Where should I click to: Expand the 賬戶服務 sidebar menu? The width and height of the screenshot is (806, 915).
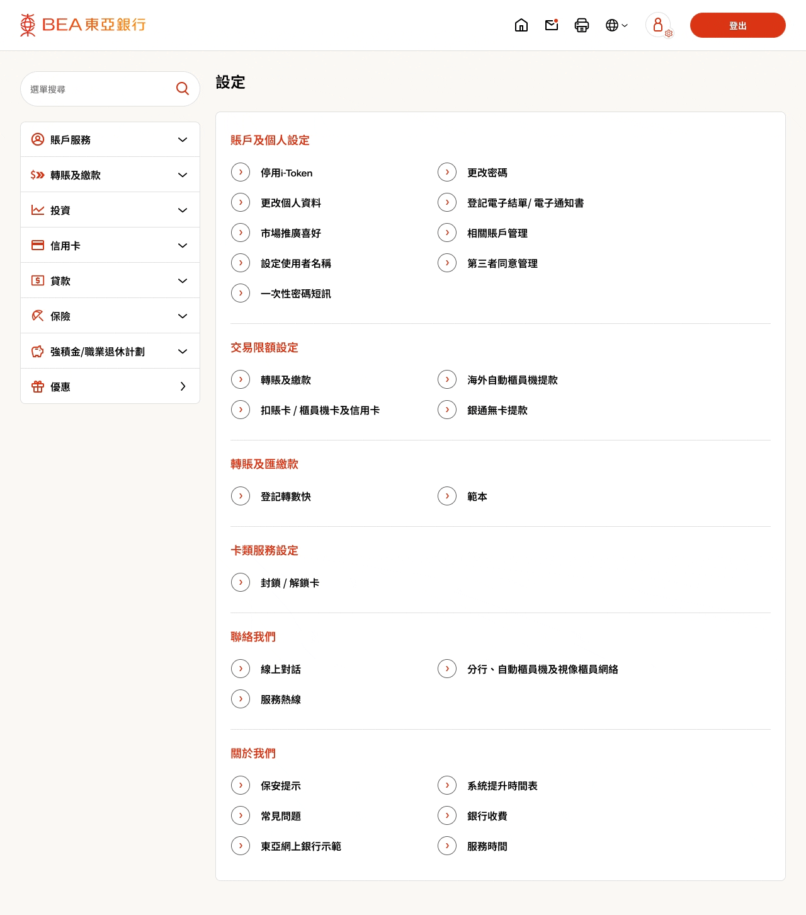tap(110, 140)
